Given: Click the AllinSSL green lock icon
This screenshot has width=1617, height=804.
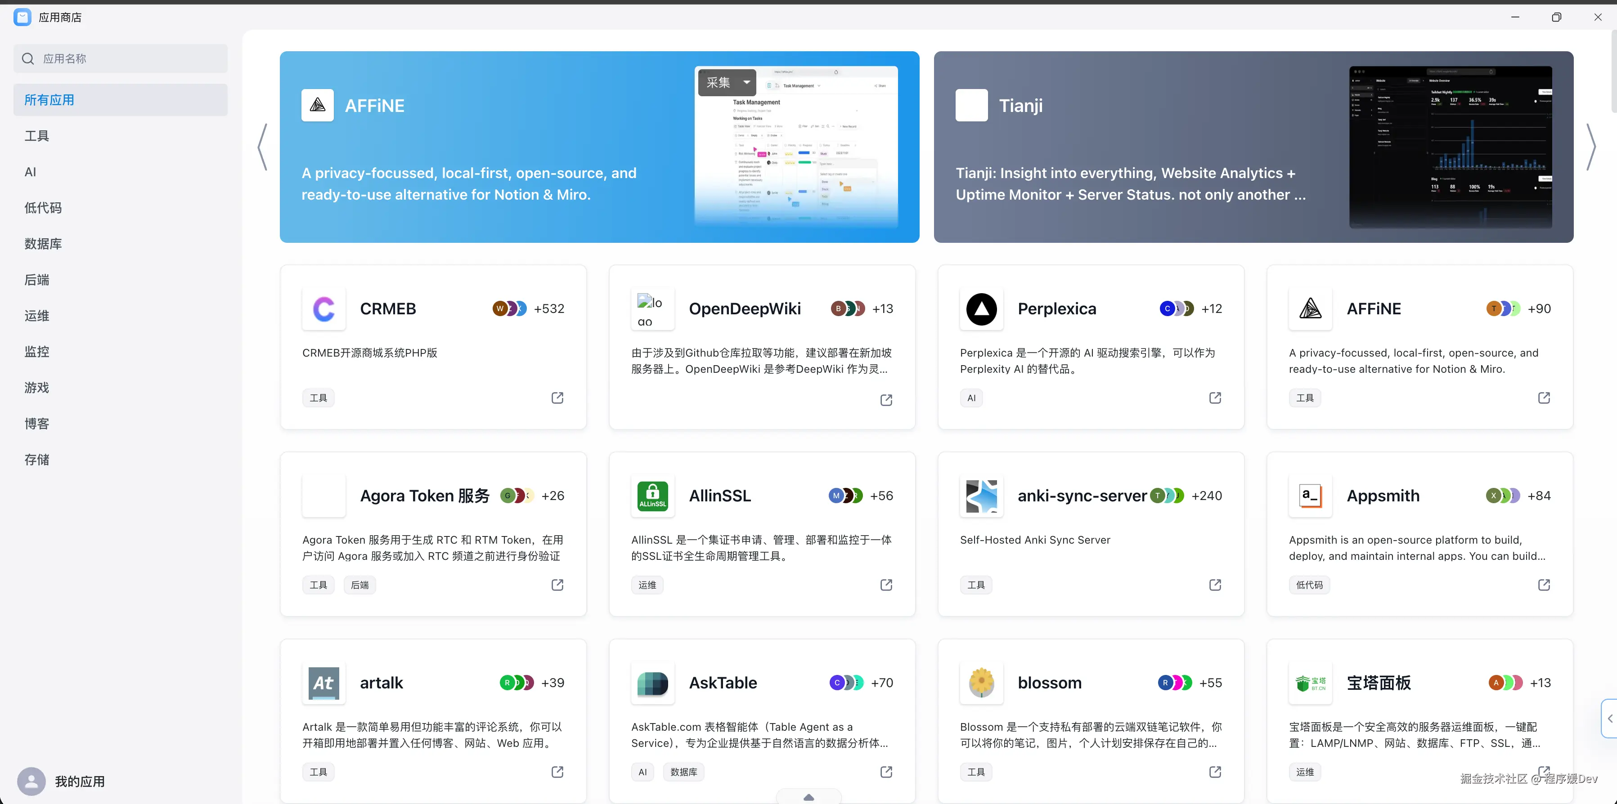Looking at the screenshot, I should [x=652, y=496].
